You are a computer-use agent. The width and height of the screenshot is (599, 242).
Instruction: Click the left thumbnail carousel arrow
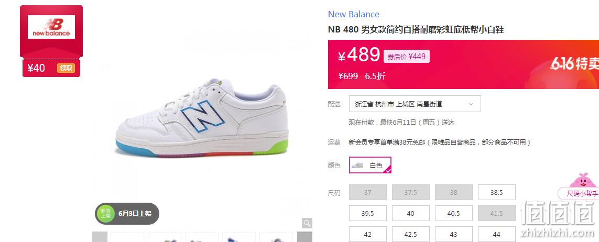point(100,237)
